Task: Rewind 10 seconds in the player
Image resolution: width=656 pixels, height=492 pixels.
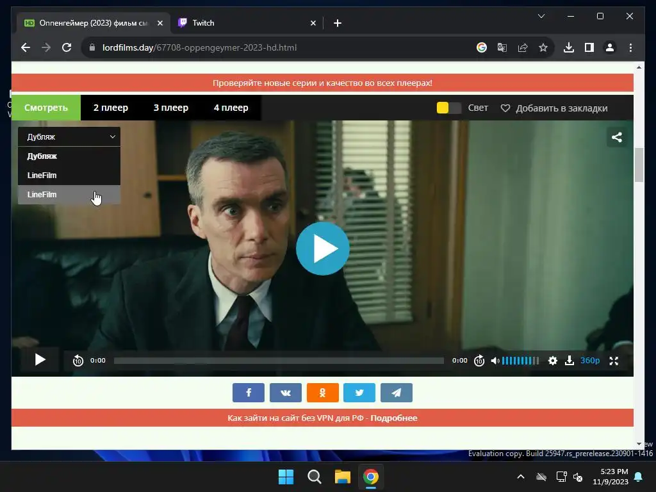Action: pyautogui.click(x=78, y=360)
